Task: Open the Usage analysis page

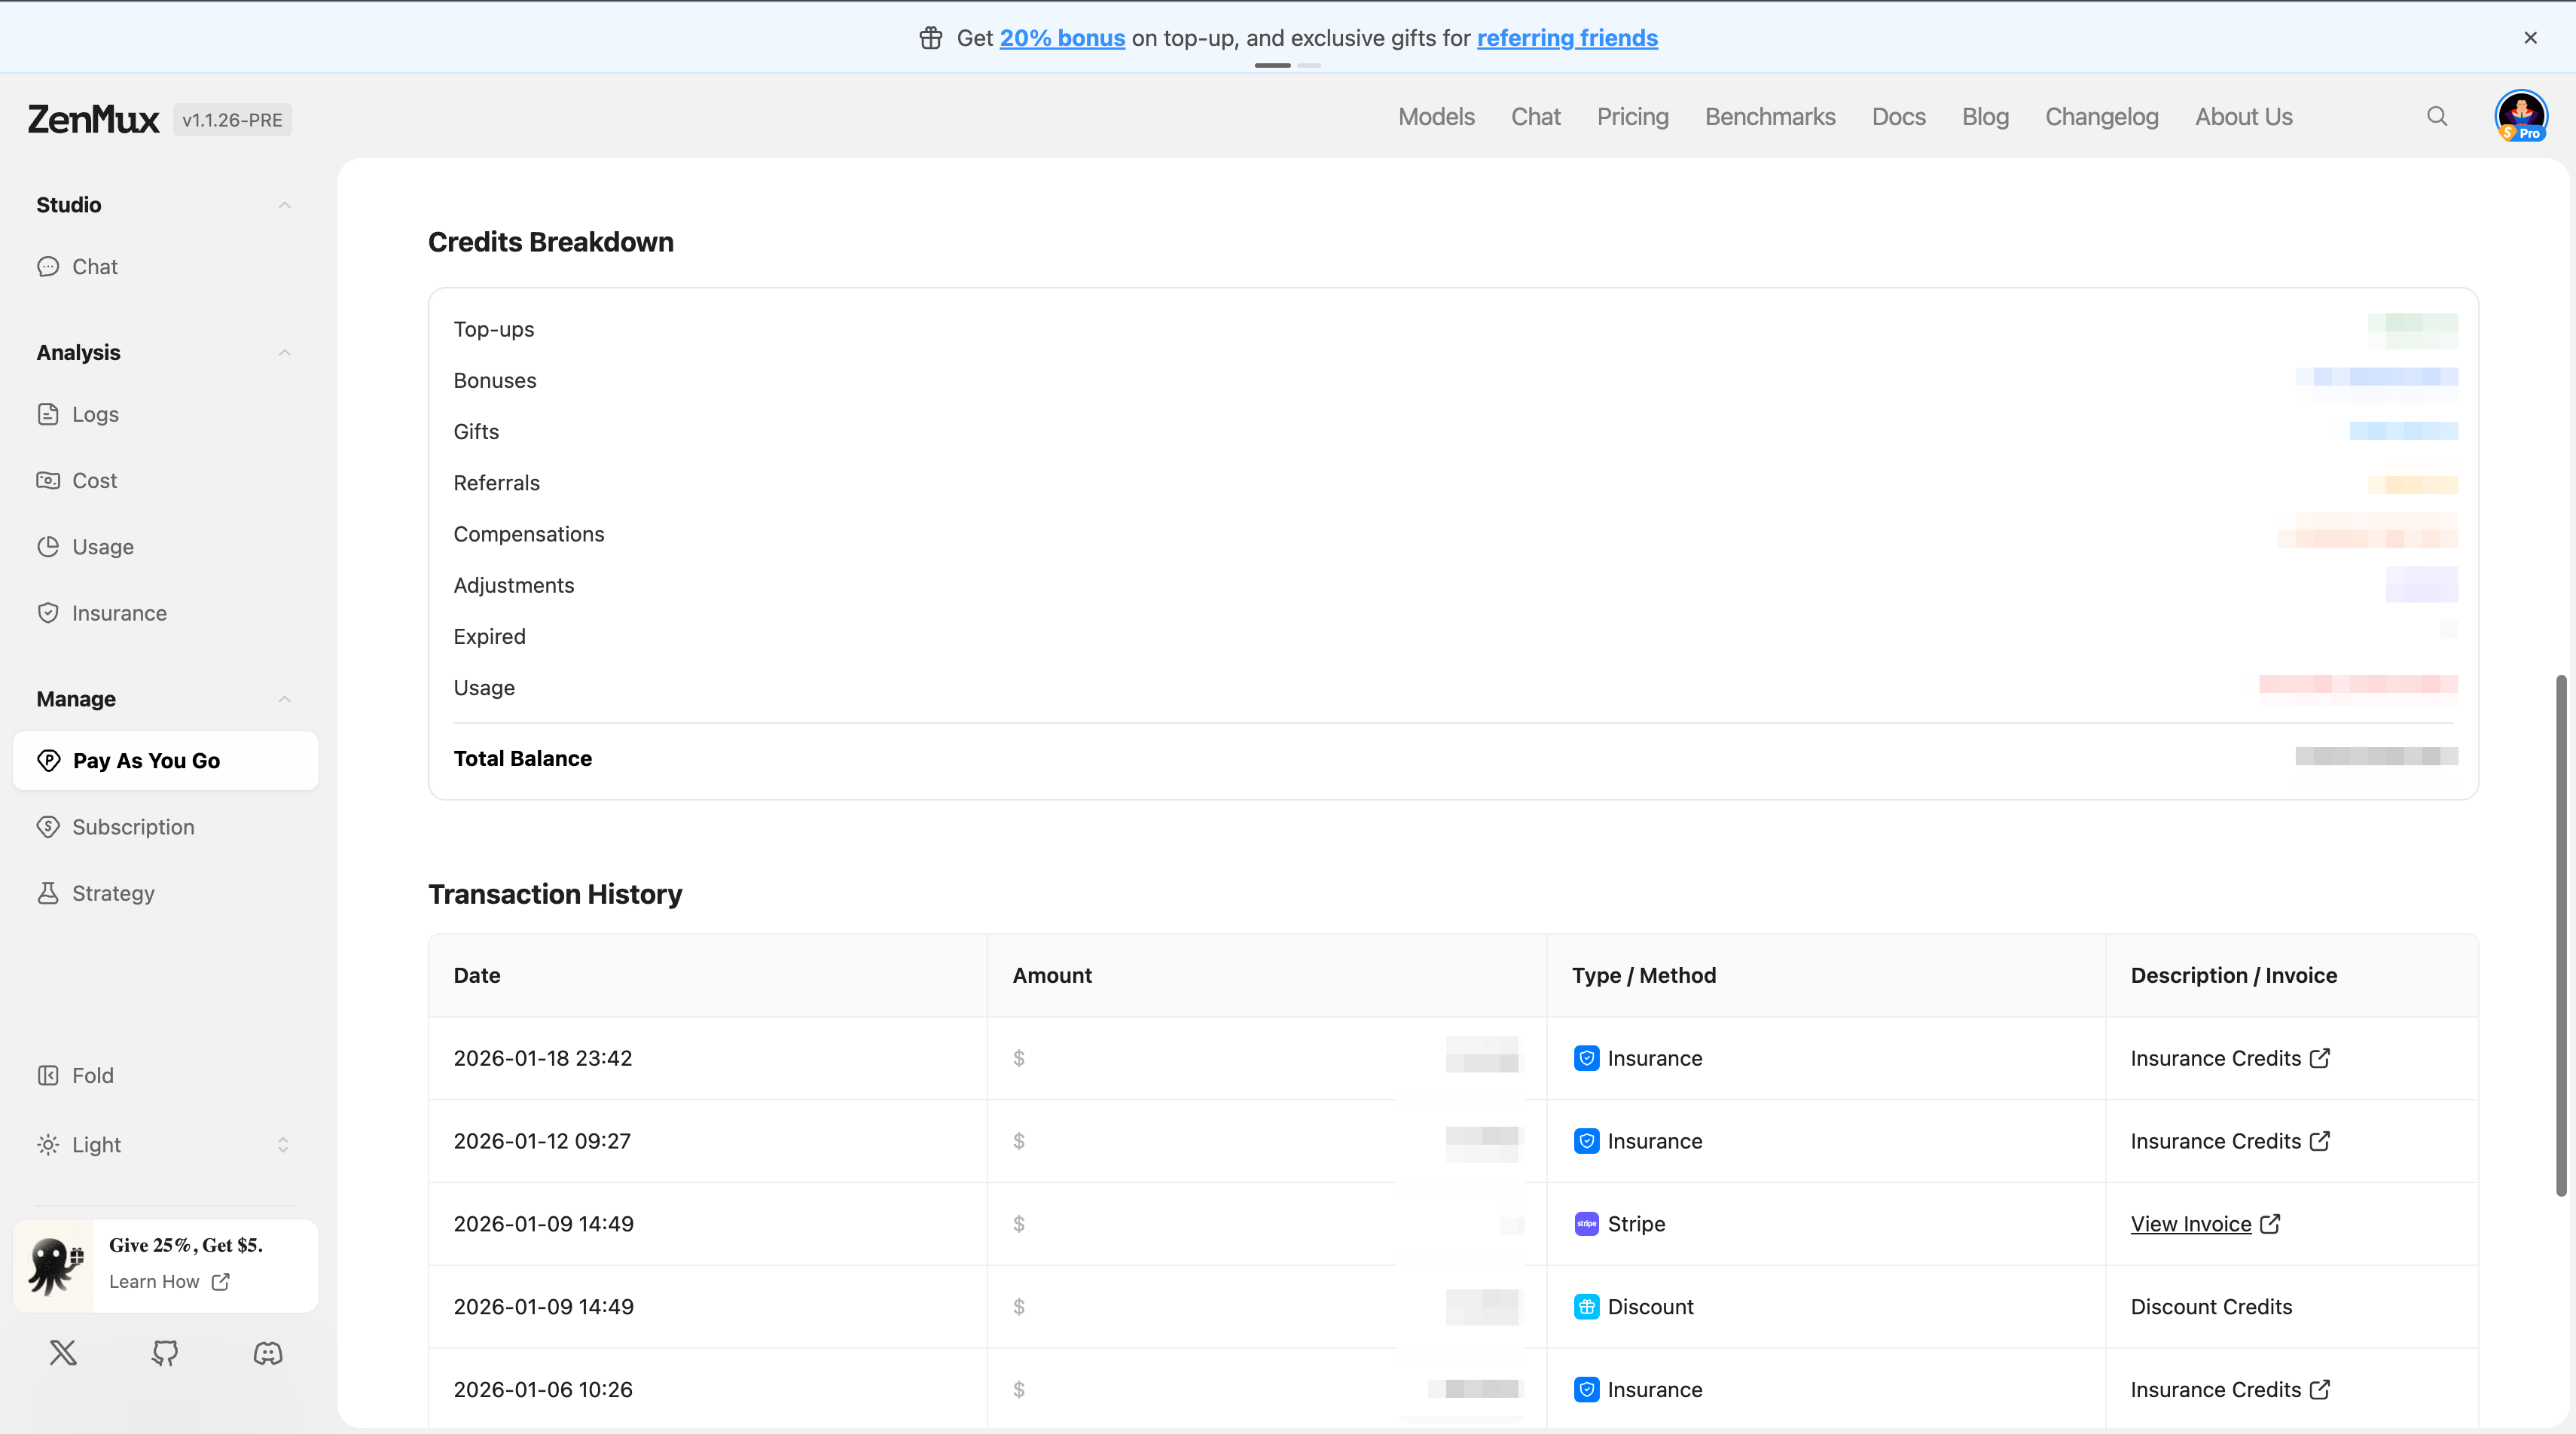Action: 102,547
